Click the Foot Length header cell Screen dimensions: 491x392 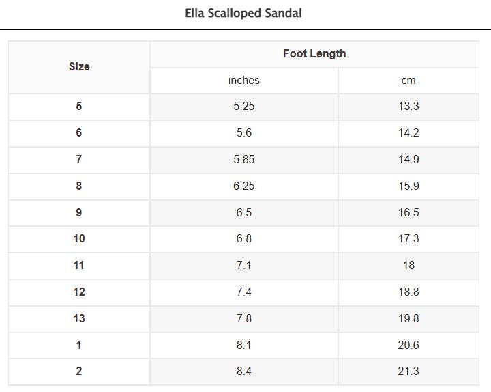[314, 54]
